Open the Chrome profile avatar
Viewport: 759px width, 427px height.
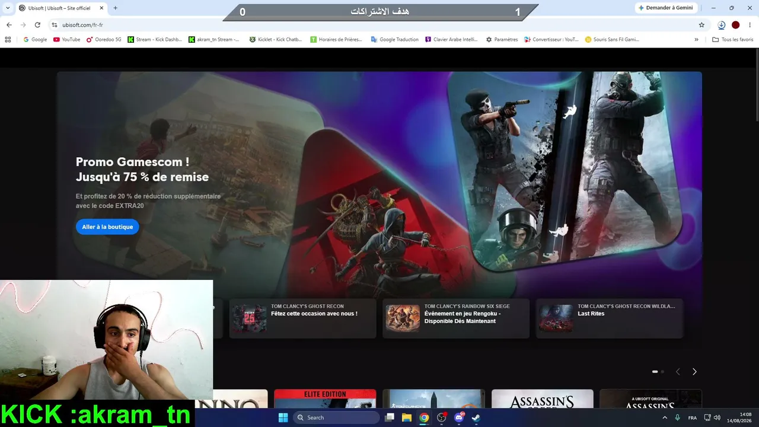pyautogui.click(x=735, y=25)
